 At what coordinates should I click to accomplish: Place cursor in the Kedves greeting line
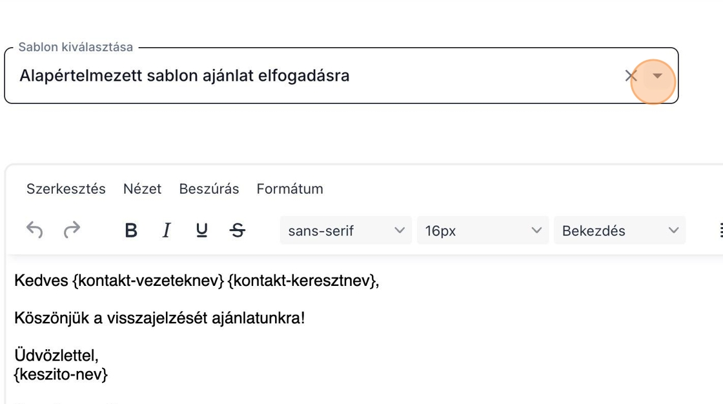point(196,281)
